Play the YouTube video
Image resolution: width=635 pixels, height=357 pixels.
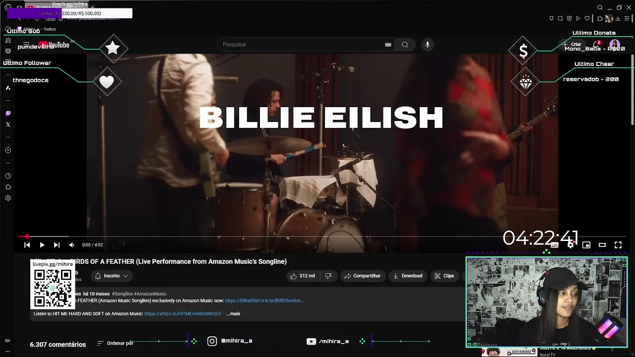point(42,245)
